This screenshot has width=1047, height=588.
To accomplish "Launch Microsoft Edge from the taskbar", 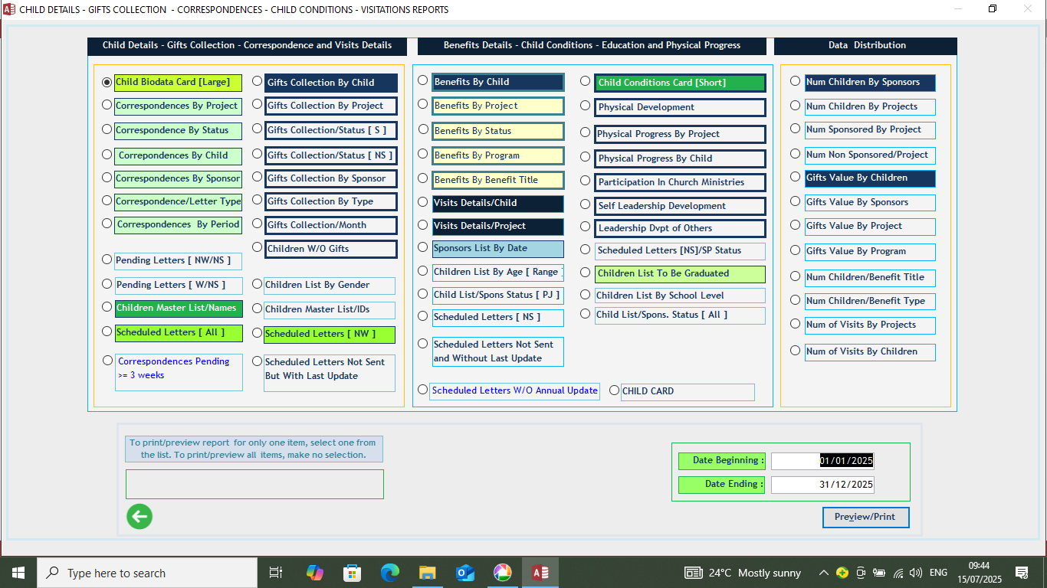I will (x=390, y=573).
